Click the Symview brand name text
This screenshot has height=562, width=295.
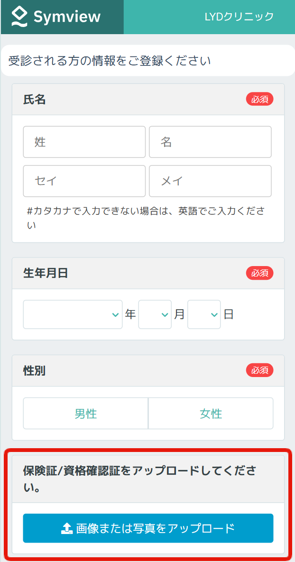click(67, 17)
